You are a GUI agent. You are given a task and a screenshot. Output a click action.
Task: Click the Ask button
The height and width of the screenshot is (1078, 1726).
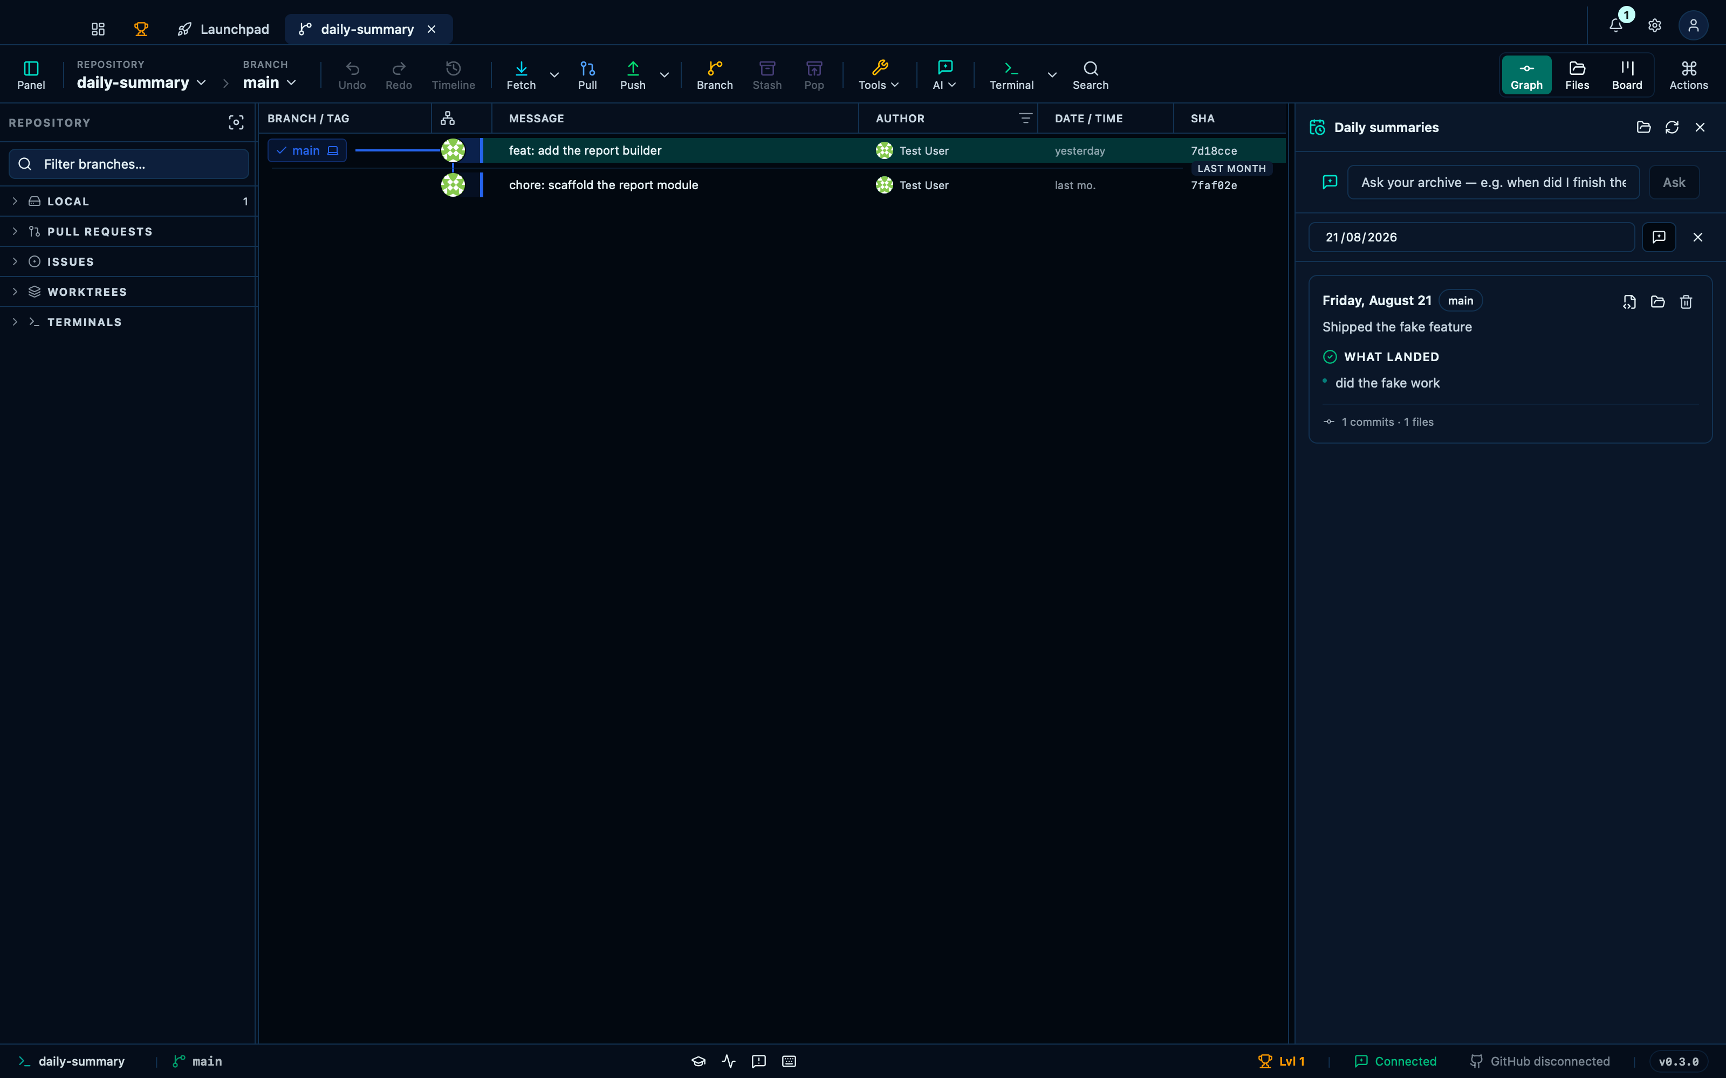click(1674, 183)
